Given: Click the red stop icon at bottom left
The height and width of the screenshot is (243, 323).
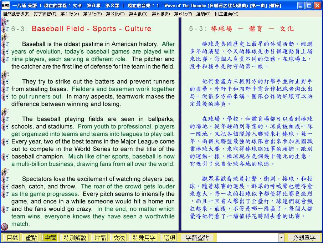Looking at the screenshot, I should click(5, 226).
